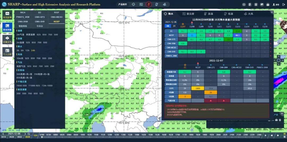
Task: Go to the previous date in the timeline
Action: click(x=3, y=134)
